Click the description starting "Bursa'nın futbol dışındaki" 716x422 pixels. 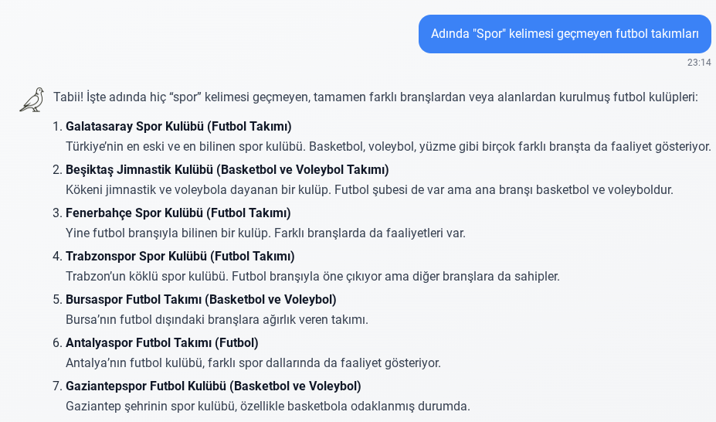(x=217, y=319)
